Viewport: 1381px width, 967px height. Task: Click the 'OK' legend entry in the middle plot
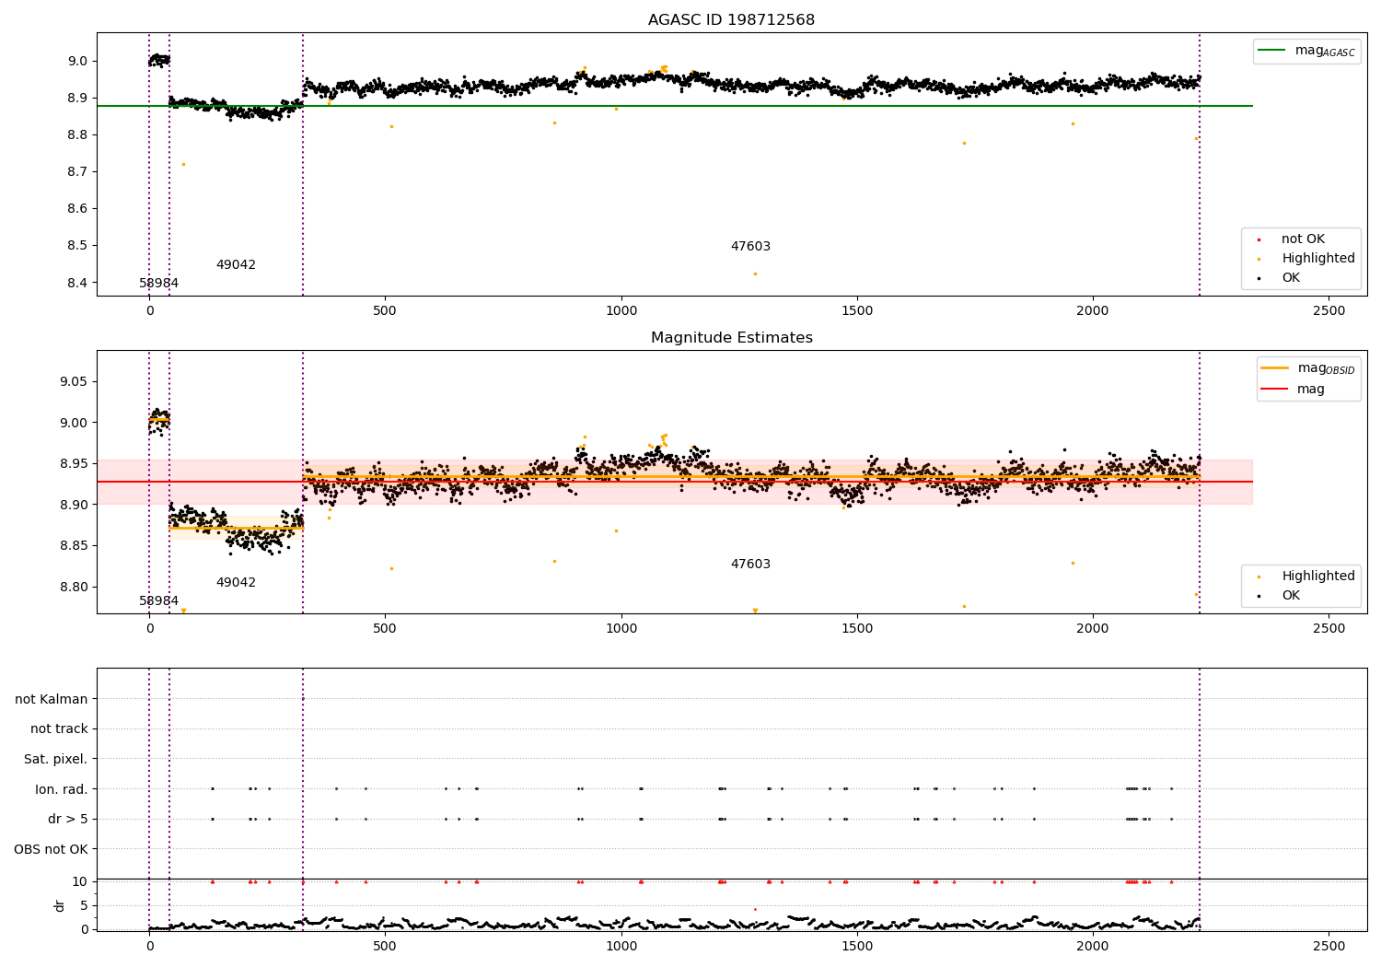(1279, 596)
